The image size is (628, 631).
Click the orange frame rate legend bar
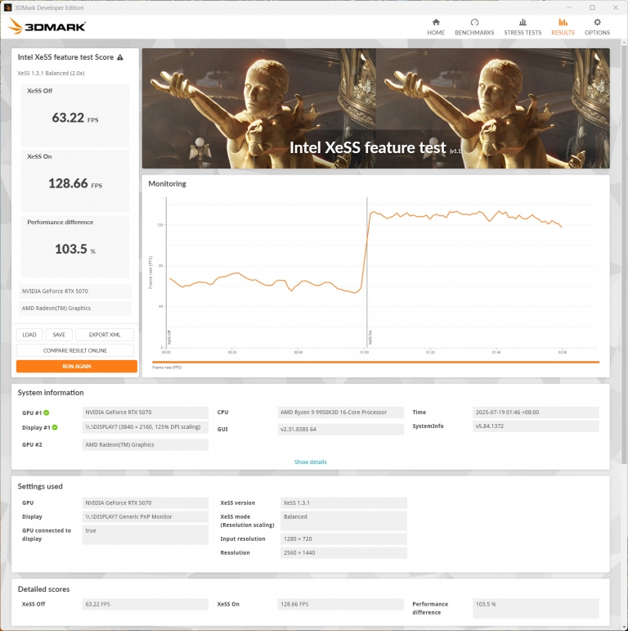tap(375, 363)
